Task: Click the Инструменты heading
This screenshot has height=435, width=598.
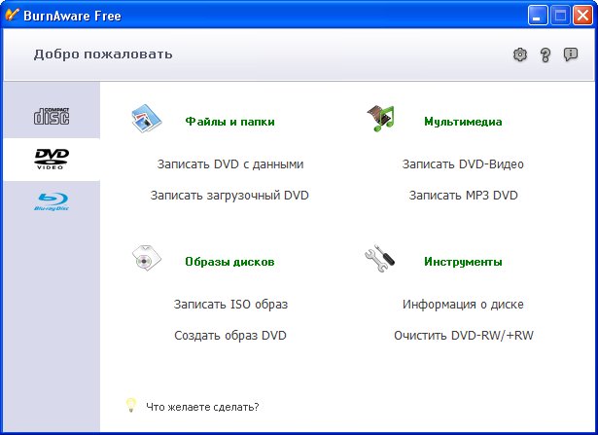Action: point(463,262)
